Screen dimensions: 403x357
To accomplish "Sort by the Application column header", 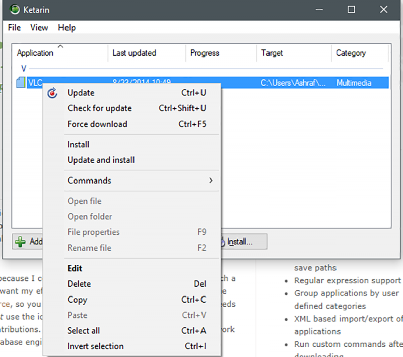I will pyautogui.click(x=35, y=53).
